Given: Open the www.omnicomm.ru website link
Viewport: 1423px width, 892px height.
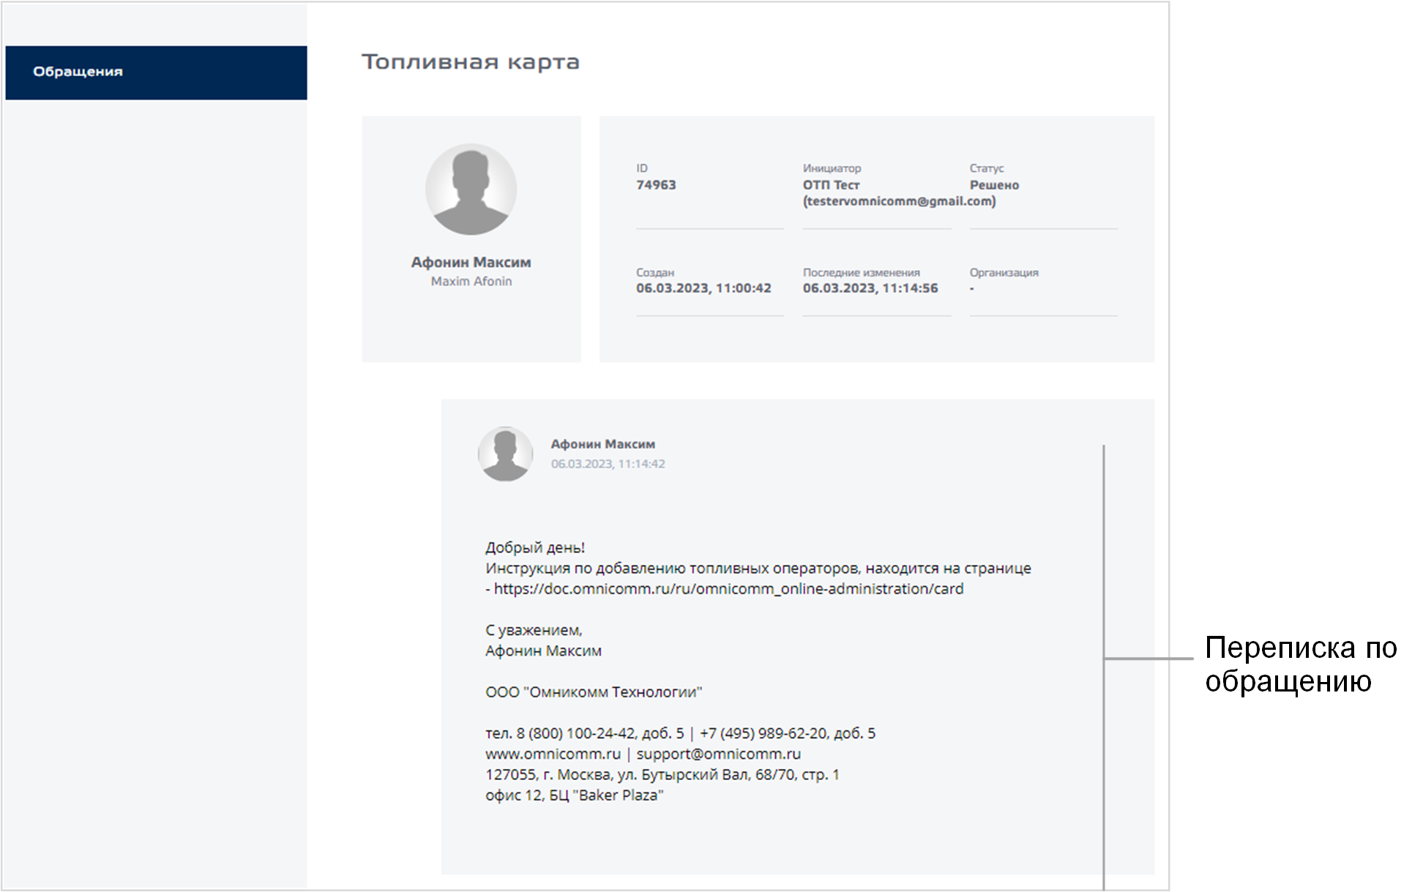Looking at the screenshot, I should [553, 754].
